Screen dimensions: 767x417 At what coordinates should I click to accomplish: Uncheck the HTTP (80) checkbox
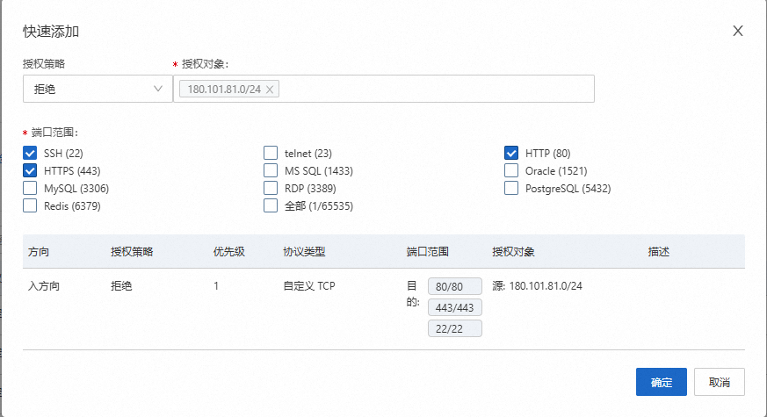(511, 153)
